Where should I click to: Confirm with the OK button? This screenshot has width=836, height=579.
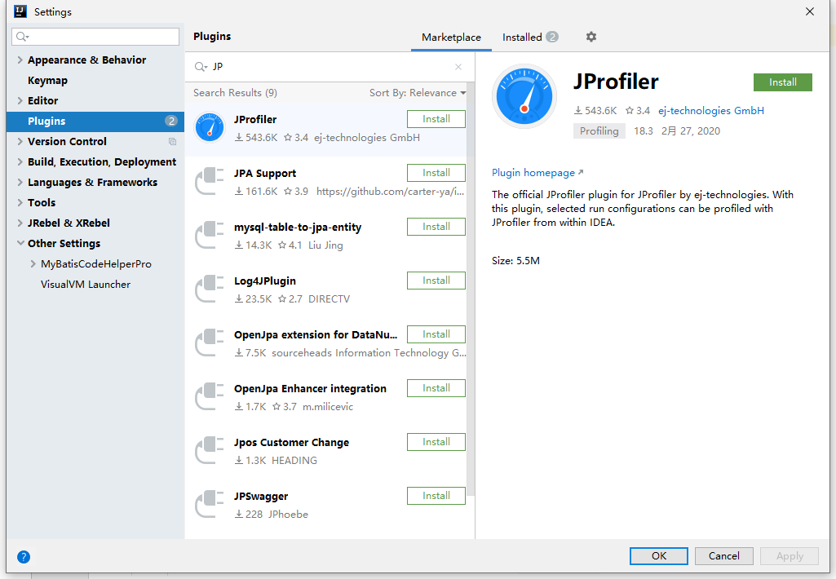[658, 555]
